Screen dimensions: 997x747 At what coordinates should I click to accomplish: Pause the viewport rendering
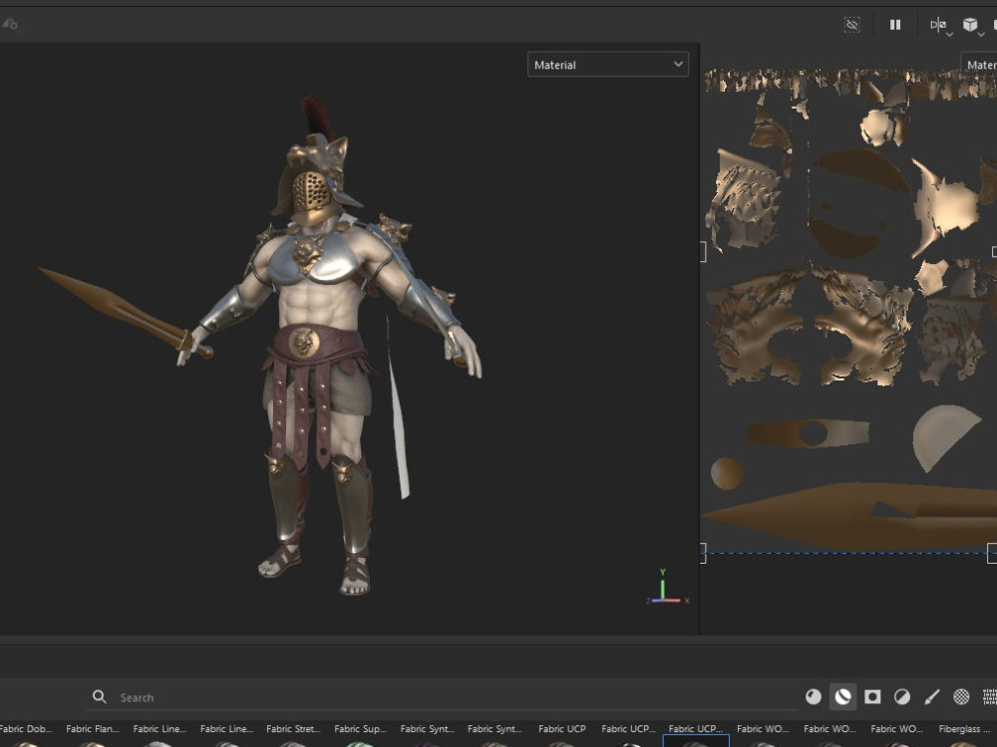pos(895,25)
